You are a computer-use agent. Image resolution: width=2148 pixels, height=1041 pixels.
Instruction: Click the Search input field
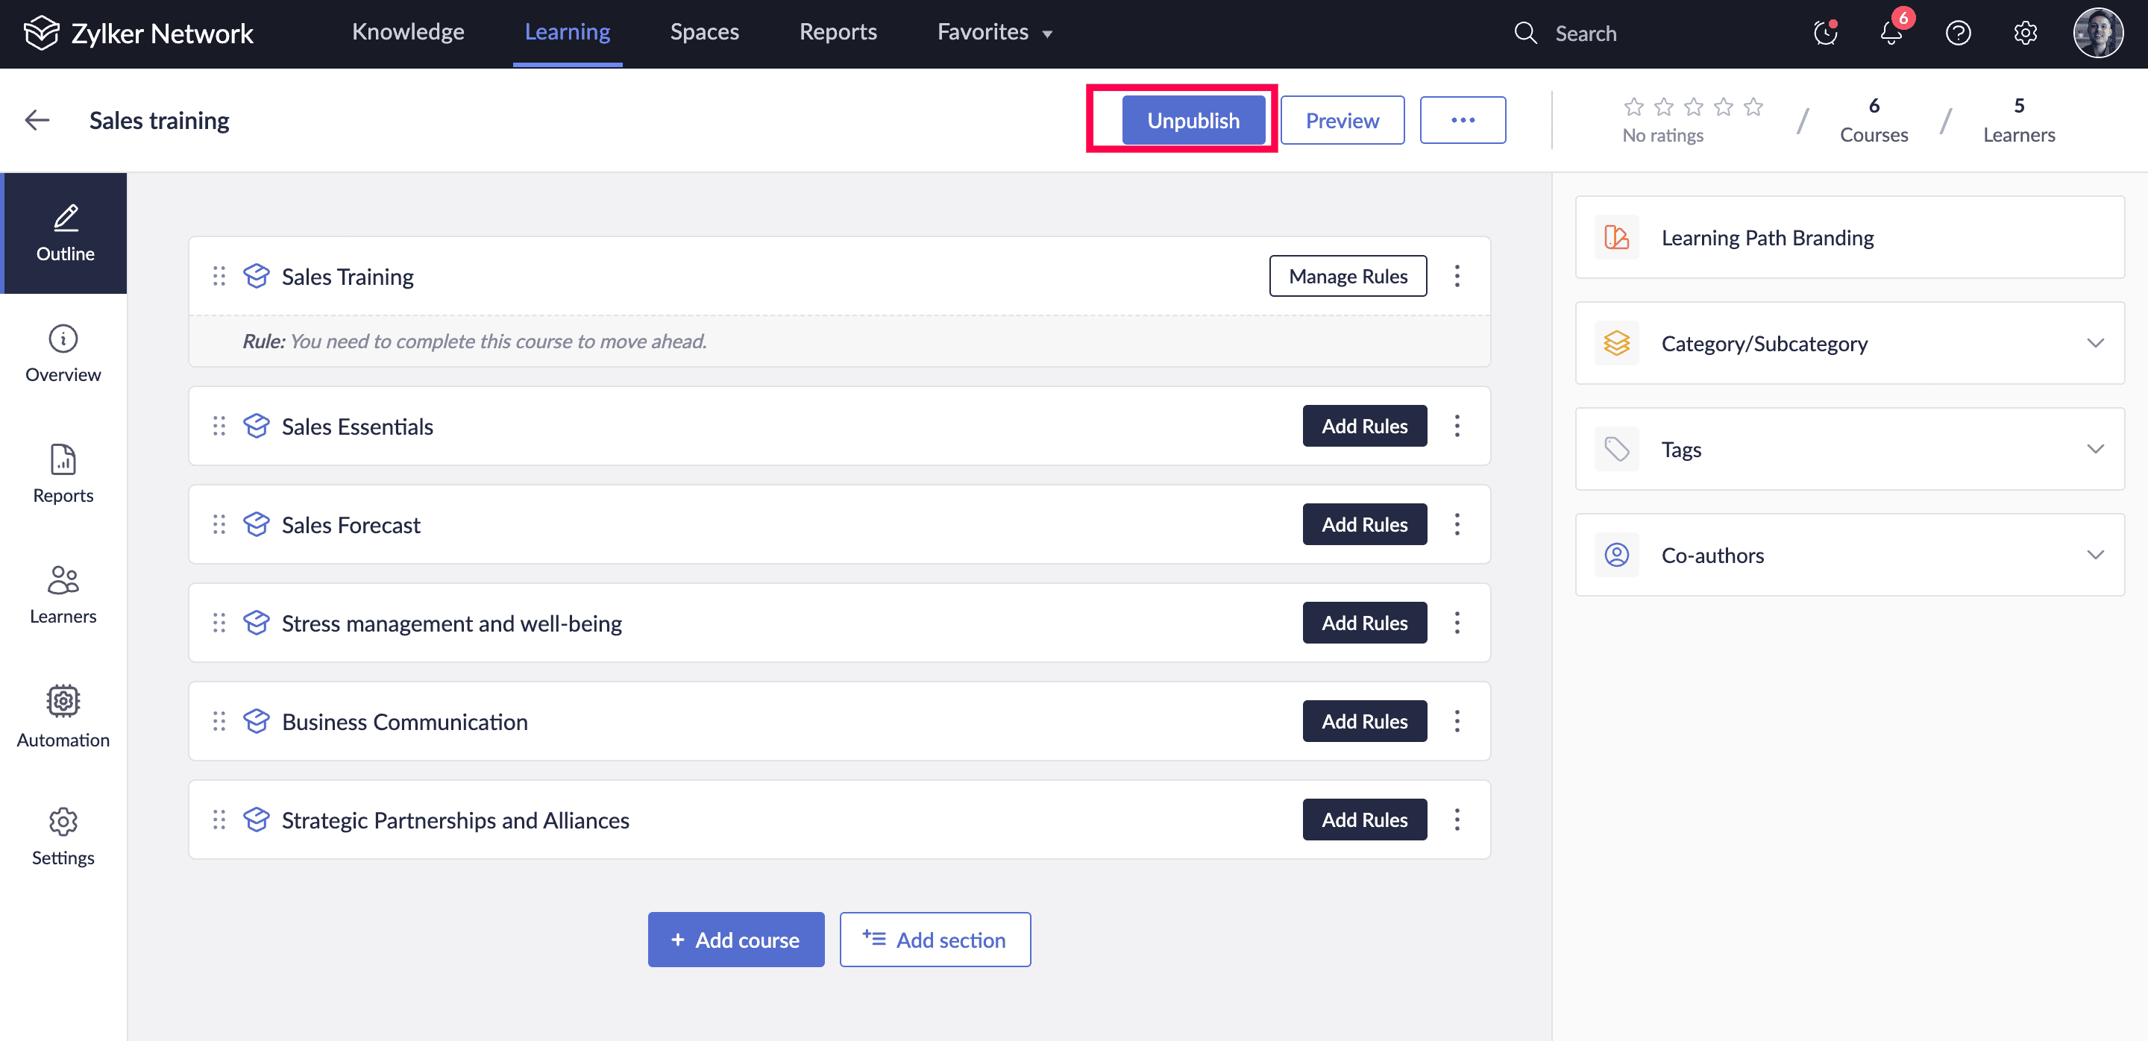[1584, 34]
